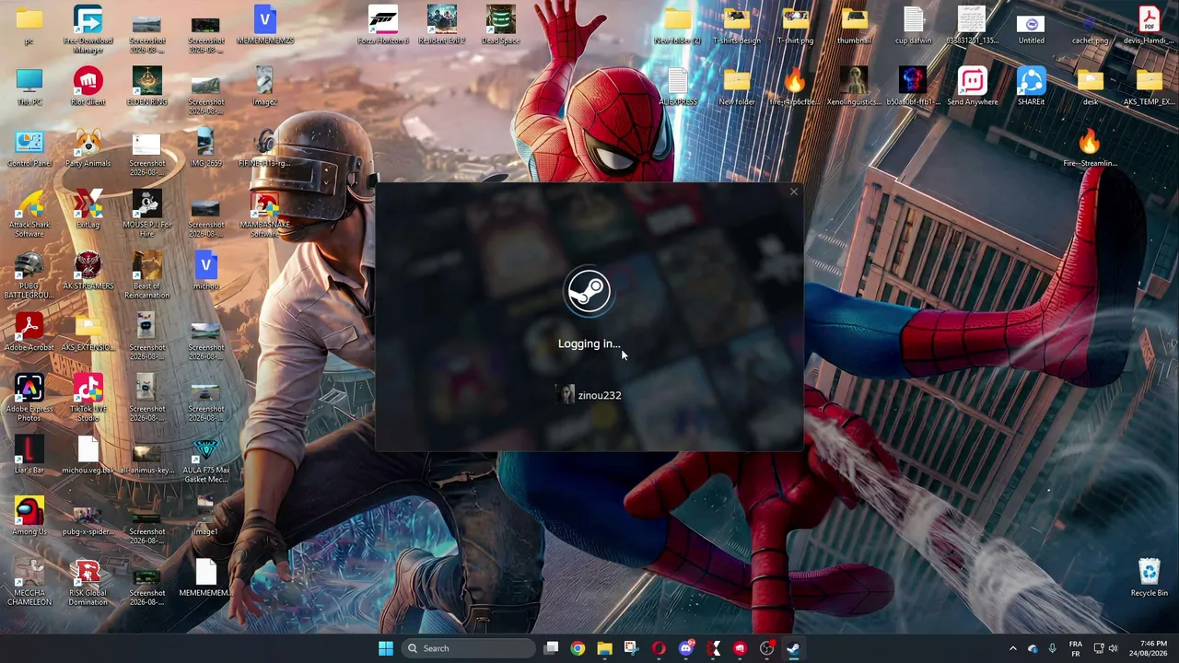Select the michou video file icon

pyautogui.click(x=205, y=271)
